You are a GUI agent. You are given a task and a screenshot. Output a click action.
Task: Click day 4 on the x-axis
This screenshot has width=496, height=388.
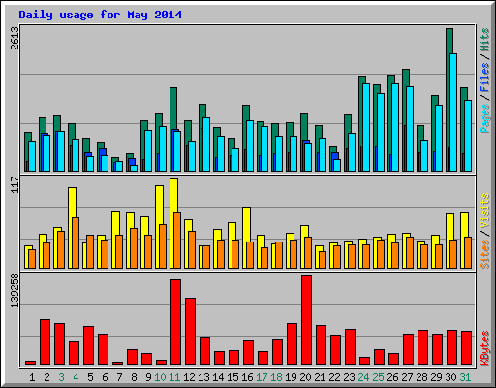coord(76,377)
